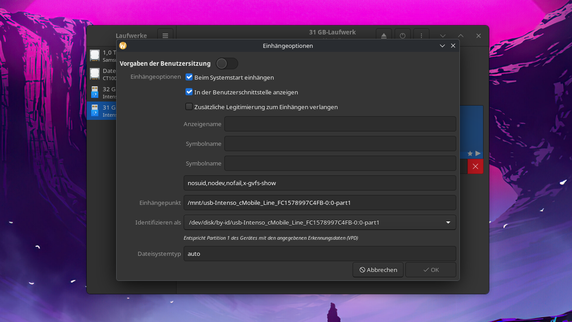
Task: Select the highlighted 31 GB drive entry
Action: 102,110
